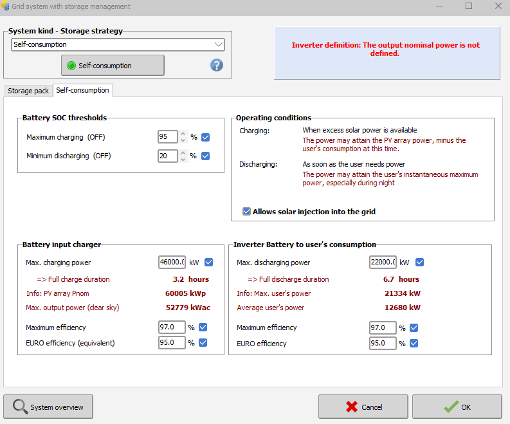Switch to the Storage pack tab
Screen dimensions: 510x424
pyautogui.click(x=28, y=91)
